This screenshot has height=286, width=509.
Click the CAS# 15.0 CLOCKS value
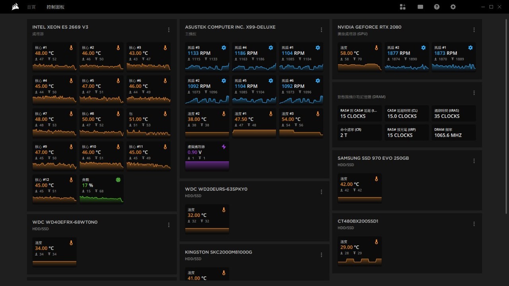[x=402, y=116]
